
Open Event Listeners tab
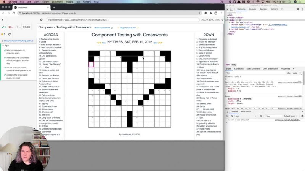tap(253, 69)
